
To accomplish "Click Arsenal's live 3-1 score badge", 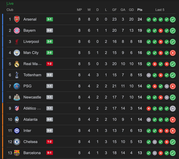I will click(x=50, y=19).
